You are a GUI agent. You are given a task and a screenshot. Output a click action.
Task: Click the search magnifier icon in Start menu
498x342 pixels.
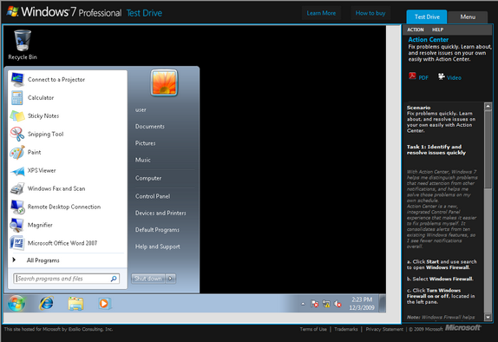pos(114,279)
